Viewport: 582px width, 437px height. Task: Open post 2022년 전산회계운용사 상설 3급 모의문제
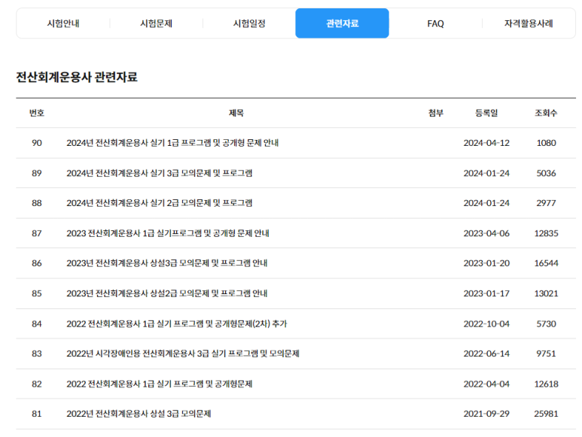139,414
